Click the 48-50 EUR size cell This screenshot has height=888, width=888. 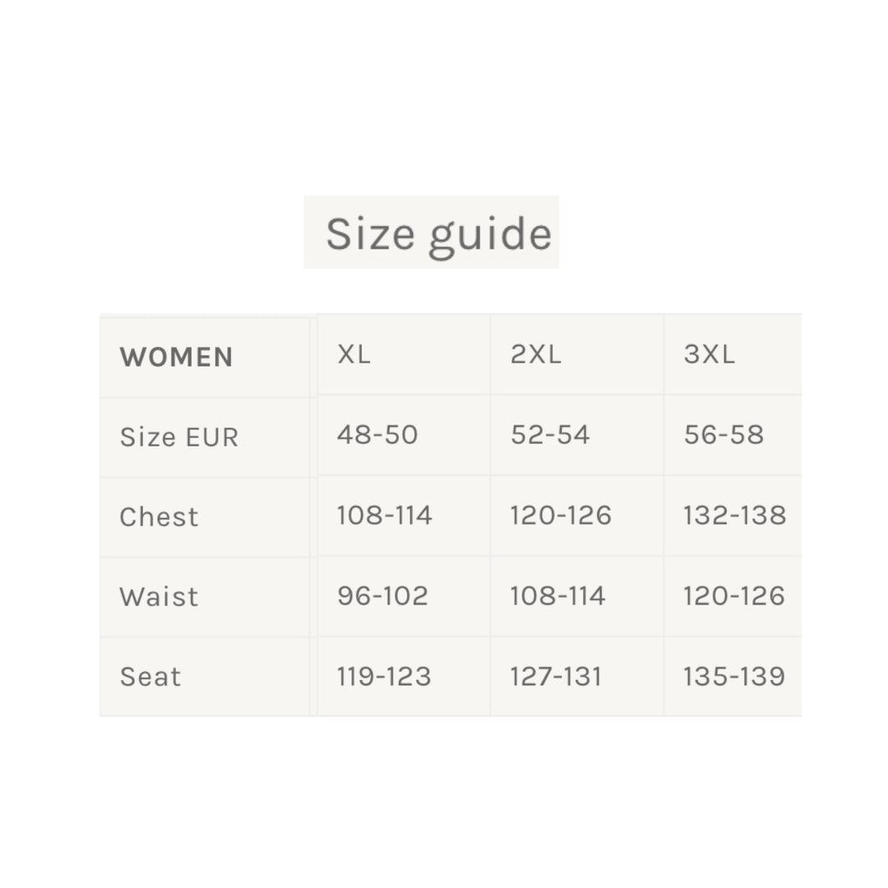click(377, 434)
